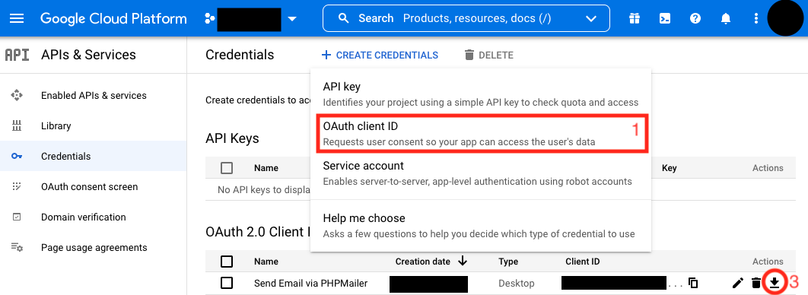The height and width of the screenshot is (295, 808).
Task: Open Enabled APIs & services
Action: [94, 95]
